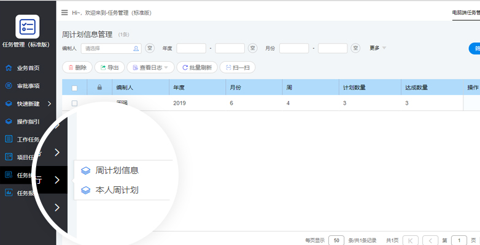Select 本人周计划 from the flyout menu
The height and width of the screenshot is (245, 480).
(x=117, y=190)
